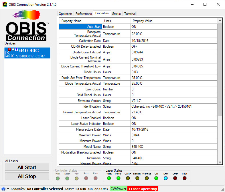This screenshot has height=192, width=225.
Task: Click the blue help icon in status bar
Action: (x=3, y=189)
